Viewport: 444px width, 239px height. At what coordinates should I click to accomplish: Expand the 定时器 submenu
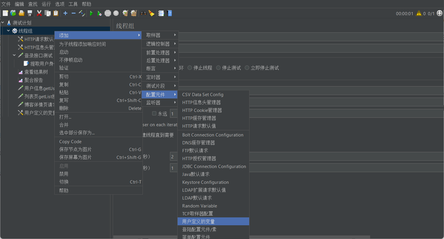click(x=160, y=77)
